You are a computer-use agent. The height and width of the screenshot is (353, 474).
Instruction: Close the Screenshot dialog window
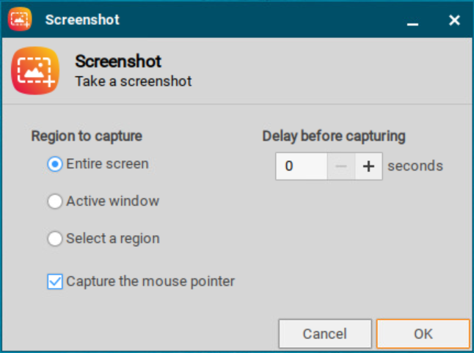click(454, 21)
